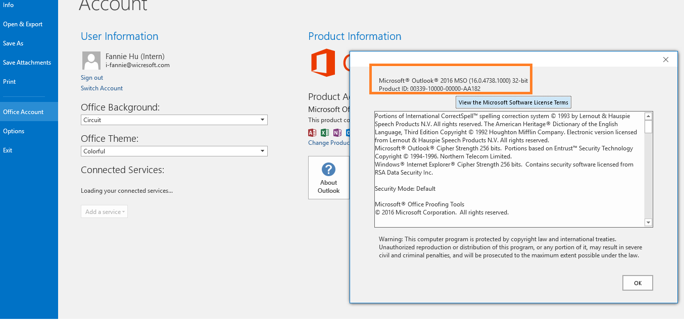
Task: Select Open & Export in the sidebar
Action: coord(23,24)
